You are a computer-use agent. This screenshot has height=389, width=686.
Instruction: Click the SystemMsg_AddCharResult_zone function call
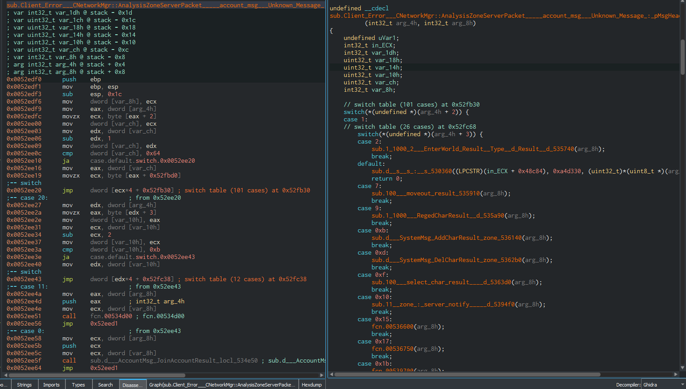(462, 238)
